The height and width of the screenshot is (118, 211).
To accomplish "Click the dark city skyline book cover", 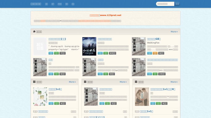I will coord(89,46).
